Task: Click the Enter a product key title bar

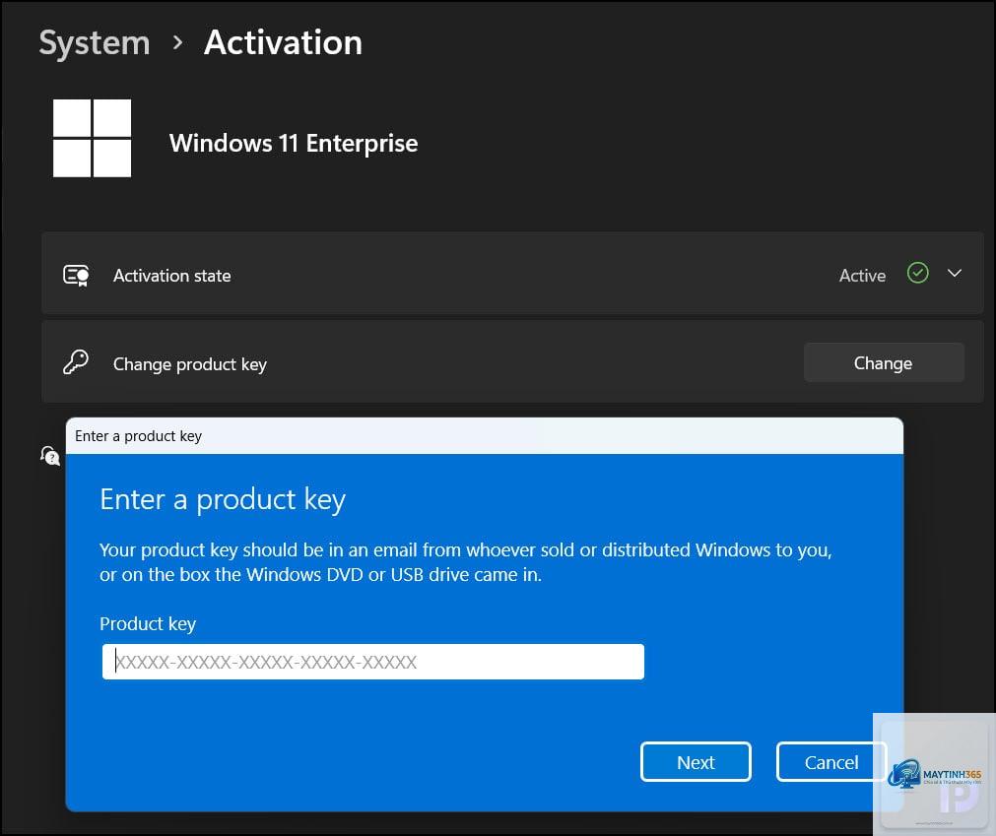Action: pyautogui.click(x=484, y=436)
